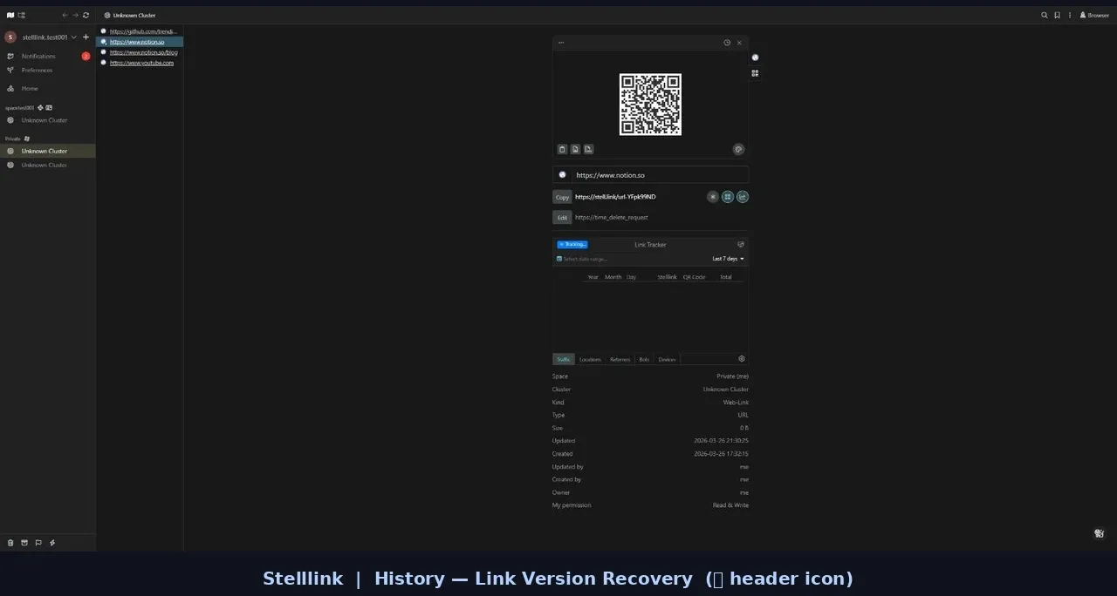Click the stell.link/url-YFpk99ND short link
Screen dimensions: 1117x596
(615, 197)
